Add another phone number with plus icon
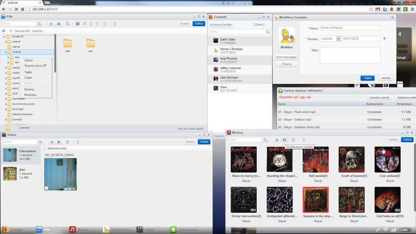Screen dimensions: 416x234 pyautogui.click(x=384, y=38)
